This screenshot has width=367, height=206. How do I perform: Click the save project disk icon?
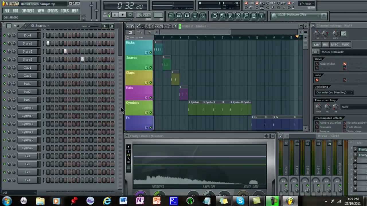click(230, 16)
